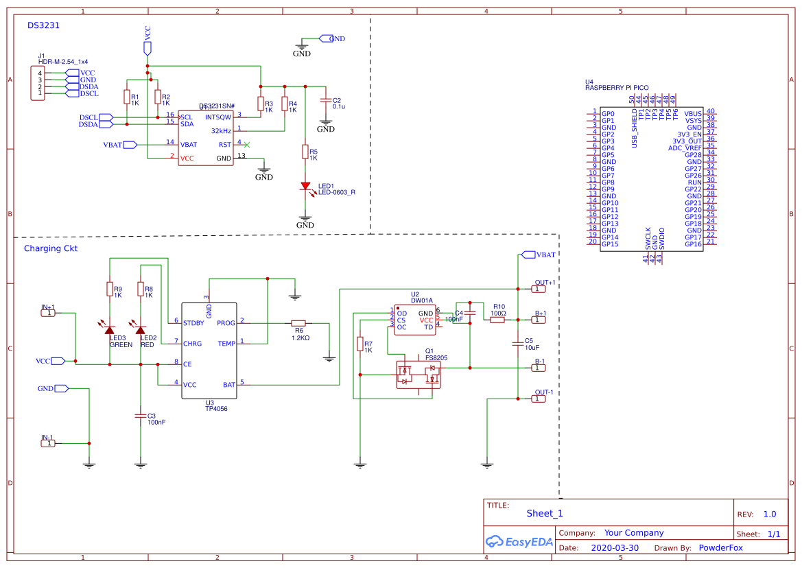Select the 100nF capacitor C3
The height and width of the screenshot is (568, 802).
(142, 417)
